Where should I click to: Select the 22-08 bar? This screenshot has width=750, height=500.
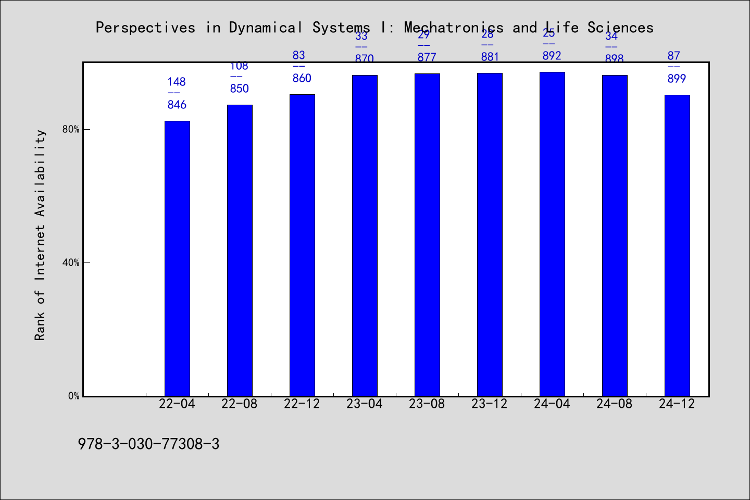[x=240, y=251]
